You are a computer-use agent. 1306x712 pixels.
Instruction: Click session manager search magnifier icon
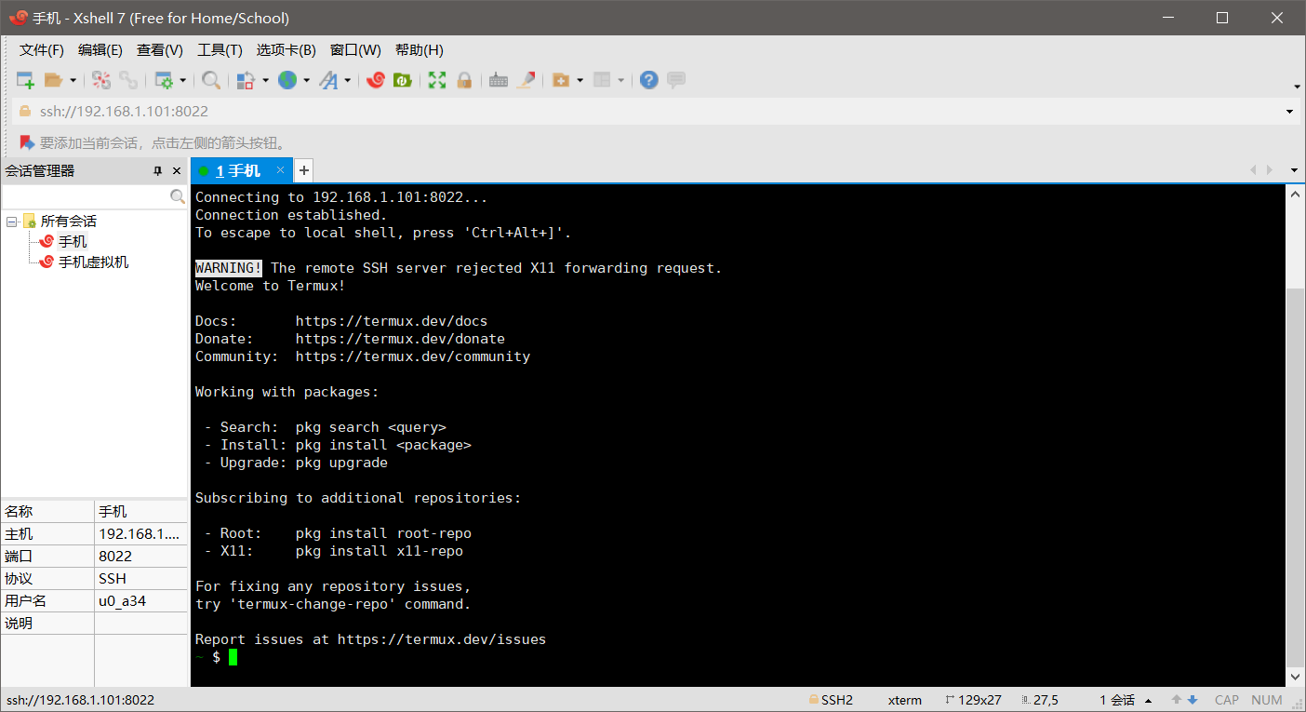(178, 196)
